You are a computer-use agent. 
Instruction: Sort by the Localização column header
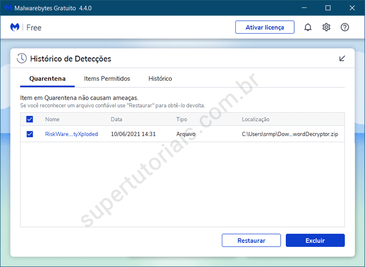click(x=255, y=119)
